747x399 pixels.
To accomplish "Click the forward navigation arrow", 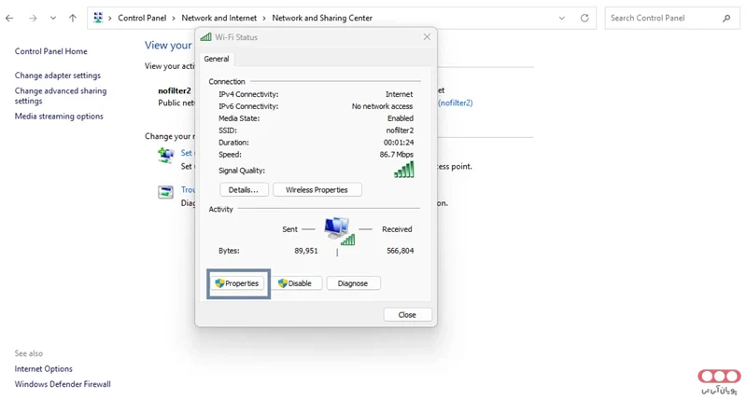I will click(32, 18).
